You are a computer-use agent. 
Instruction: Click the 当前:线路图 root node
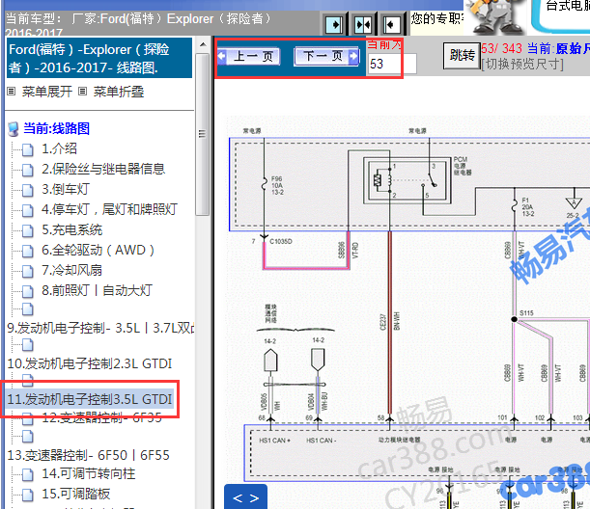[56, 128]
